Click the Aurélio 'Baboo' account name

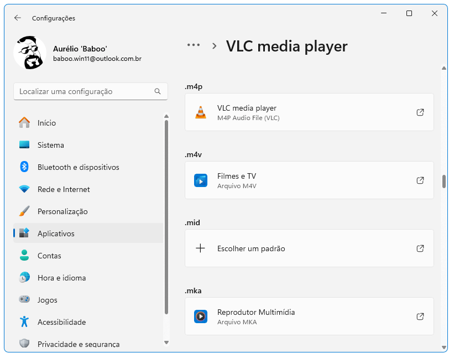point(80,49)
